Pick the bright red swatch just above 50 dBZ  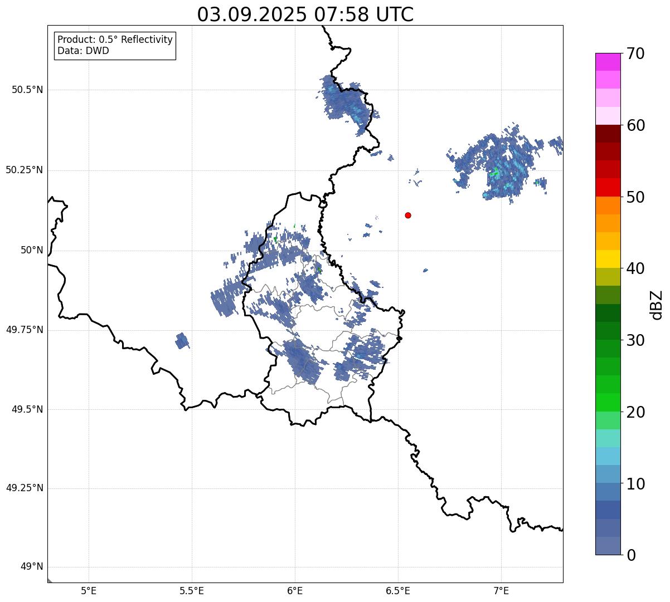pyautogui.click(x=608, y=187)
